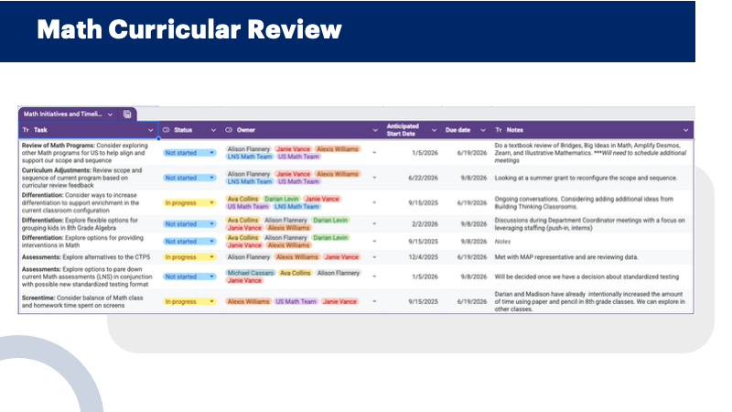This screenshot has width=732, height=412.
Task: Click the text-type icon in Task header
Action: click(x=25, y=130)
